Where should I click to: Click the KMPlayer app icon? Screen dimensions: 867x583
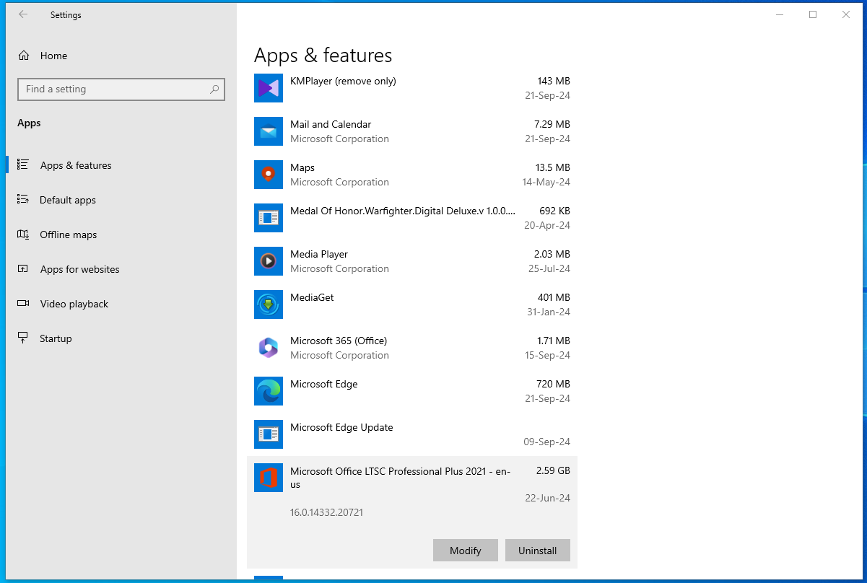[269, 88]
